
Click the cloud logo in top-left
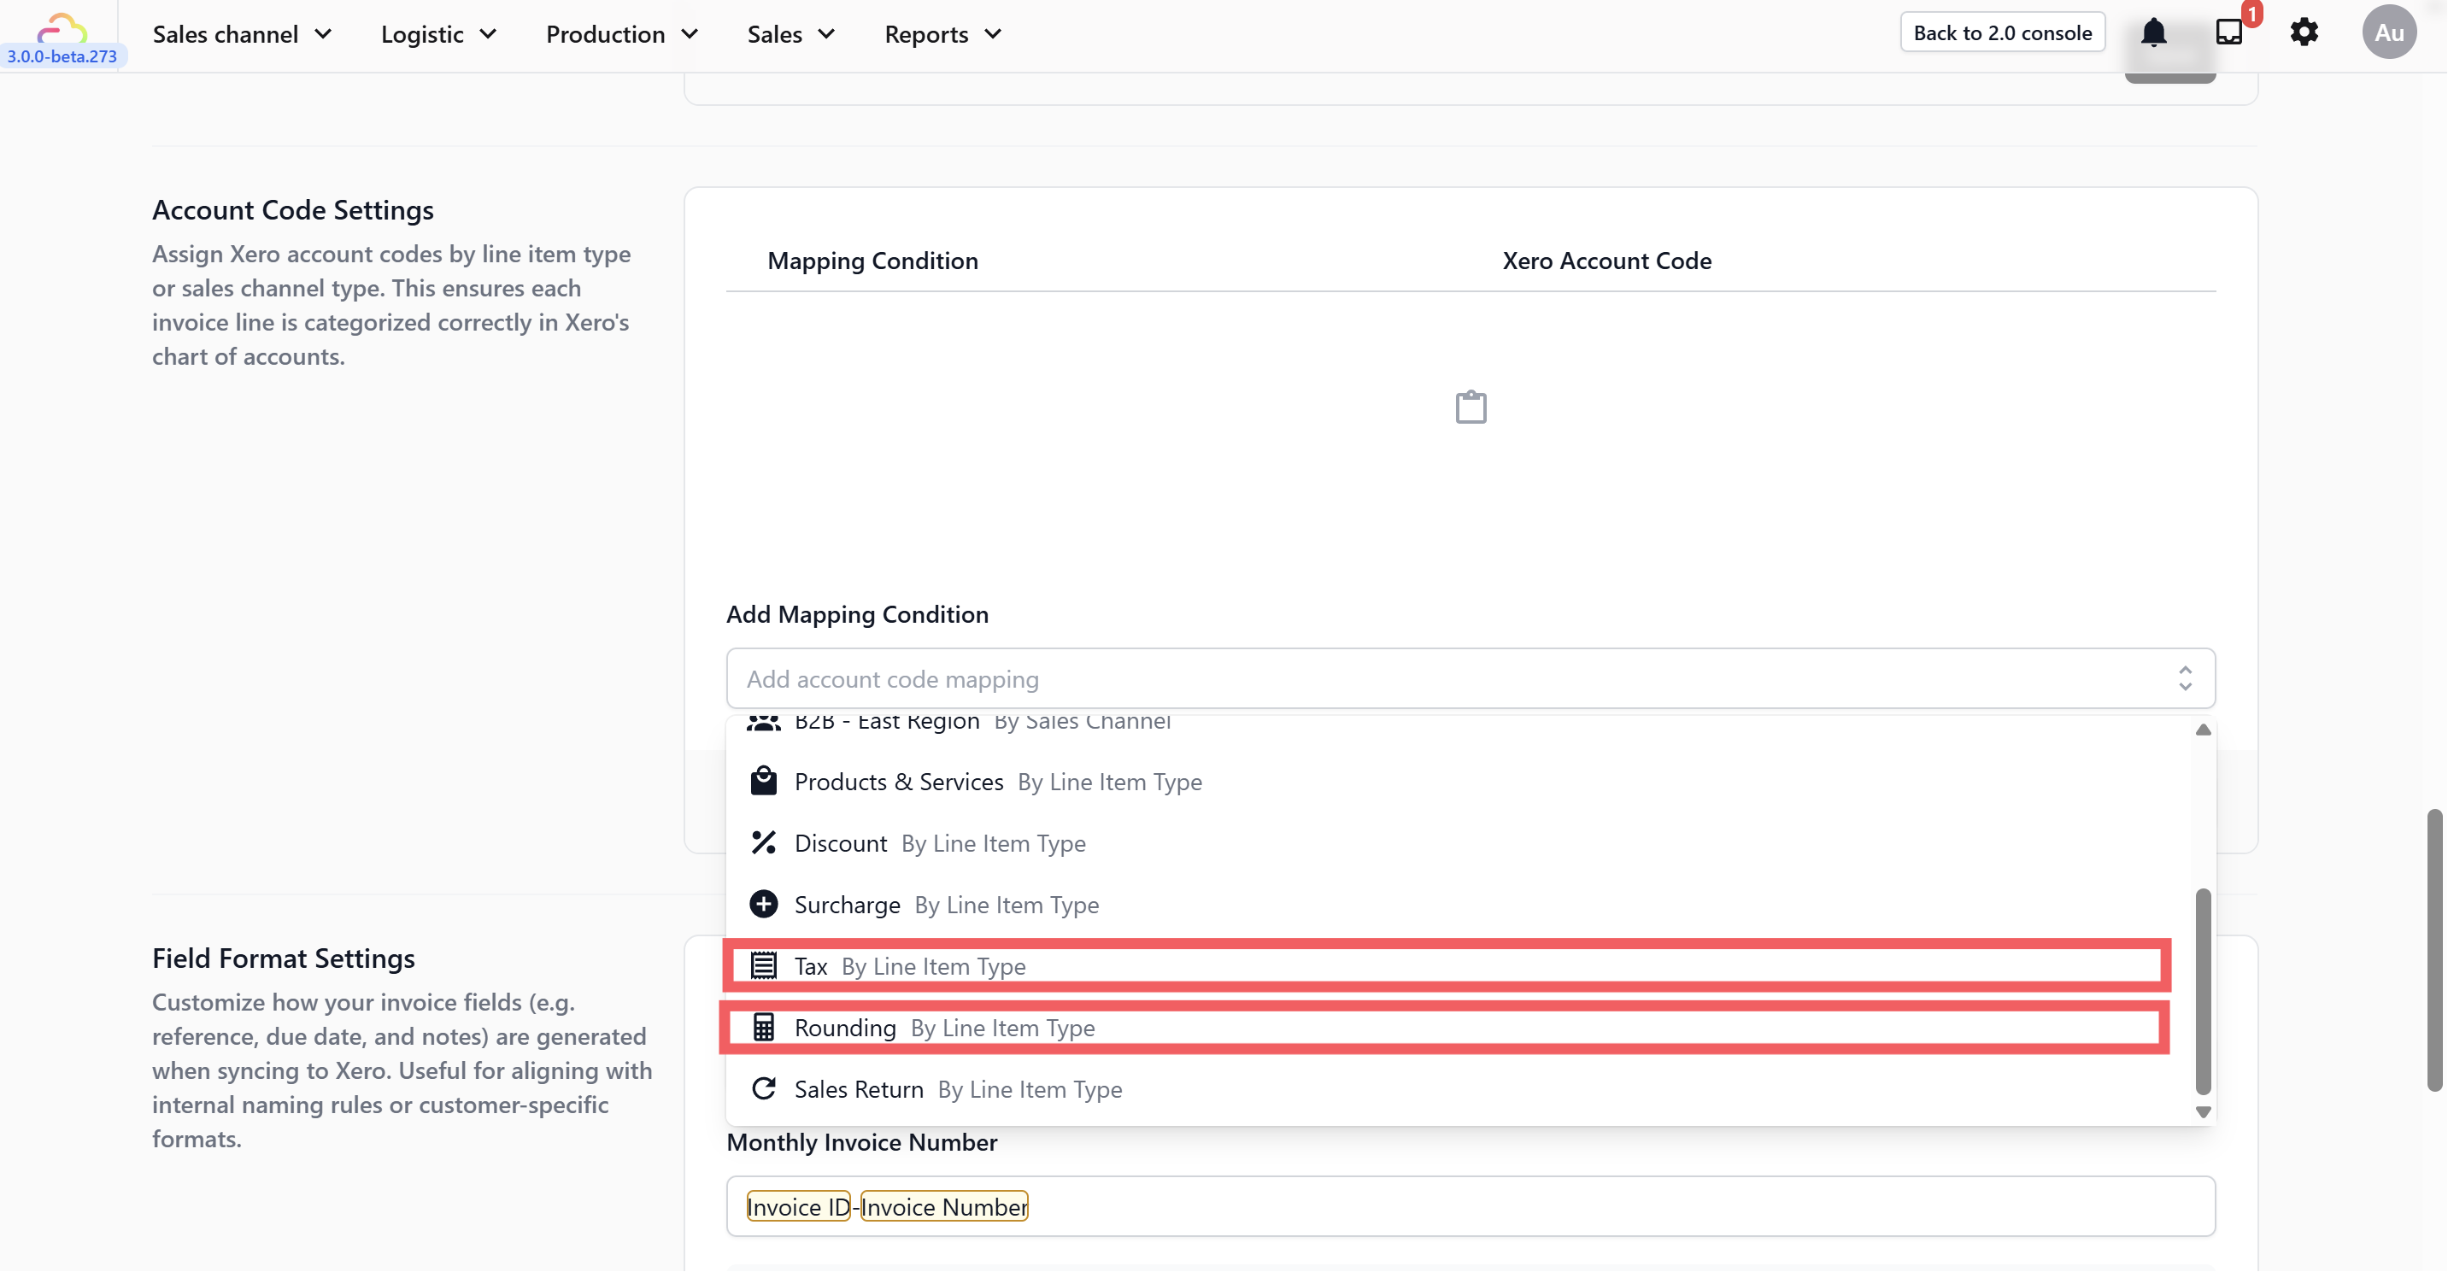coord(62,26)
